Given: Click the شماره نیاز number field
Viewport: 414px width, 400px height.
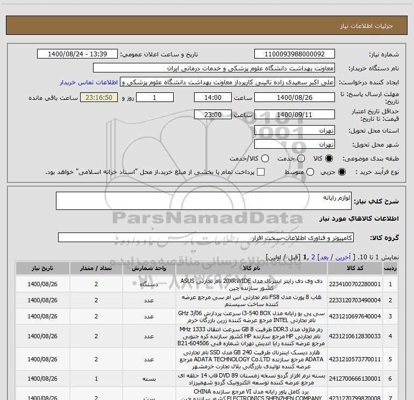Looking at the screenshot, I should 295,54.
